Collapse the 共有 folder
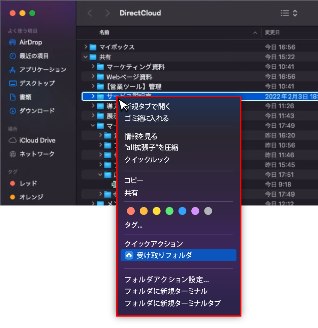 click(x=85, y=57)
